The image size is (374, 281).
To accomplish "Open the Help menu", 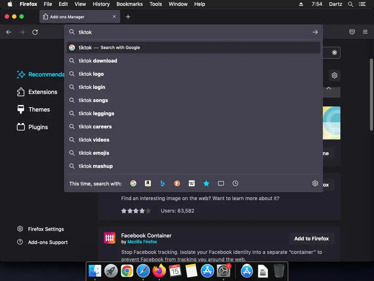I will [x=200, y=4].
